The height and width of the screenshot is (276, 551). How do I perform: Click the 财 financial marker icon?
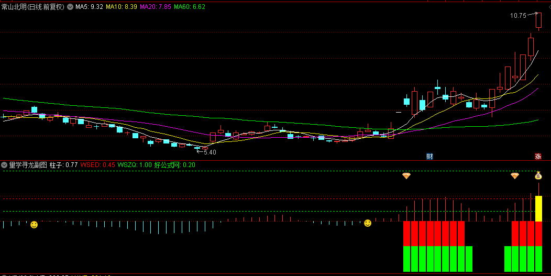click(429, 157)
